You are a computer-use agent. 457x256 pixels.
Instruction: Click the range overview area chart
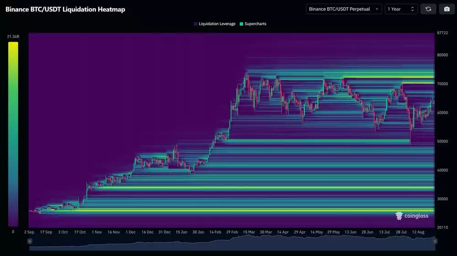pos(232,243)
